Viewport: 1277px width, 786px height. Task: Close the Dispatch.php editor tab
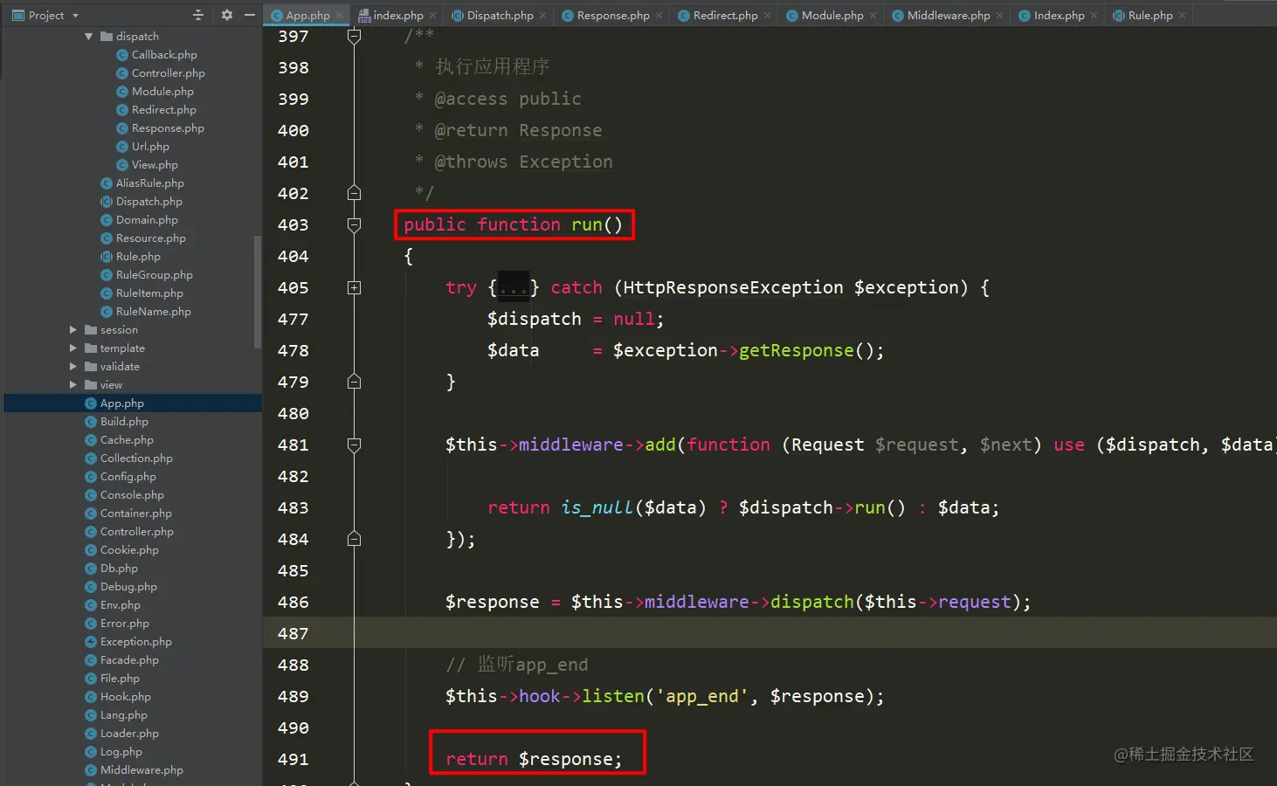pos(542,16)
